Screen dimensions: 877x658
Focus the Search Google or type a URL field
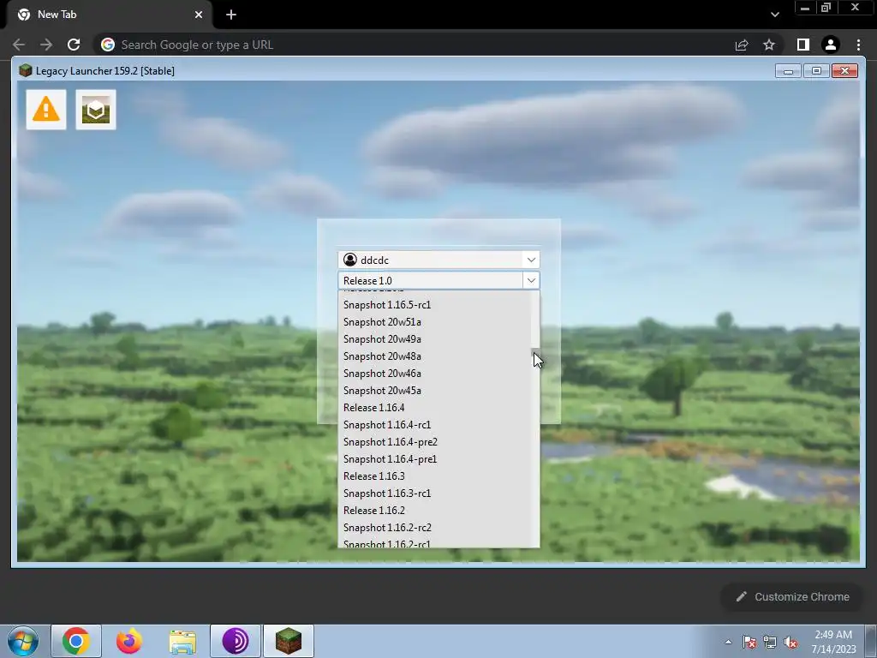click(x=414, y=45)
